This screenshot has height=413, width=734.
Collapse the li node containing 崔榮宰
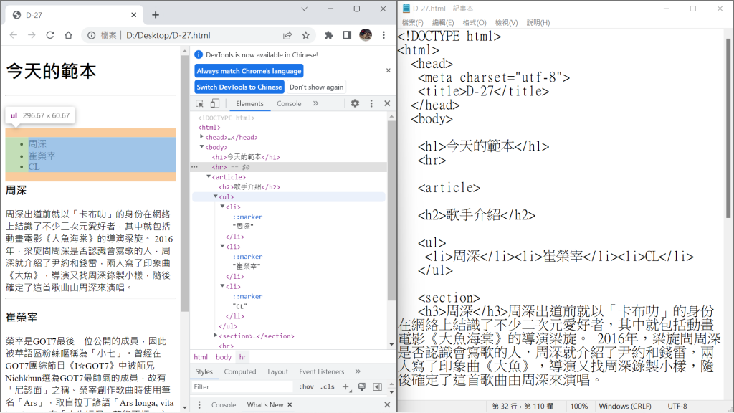(x=222, y=246)
